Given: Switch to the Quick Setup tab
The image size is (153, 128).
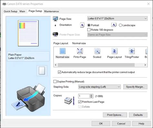Looking at the screenshot, I should coord(11,11).
